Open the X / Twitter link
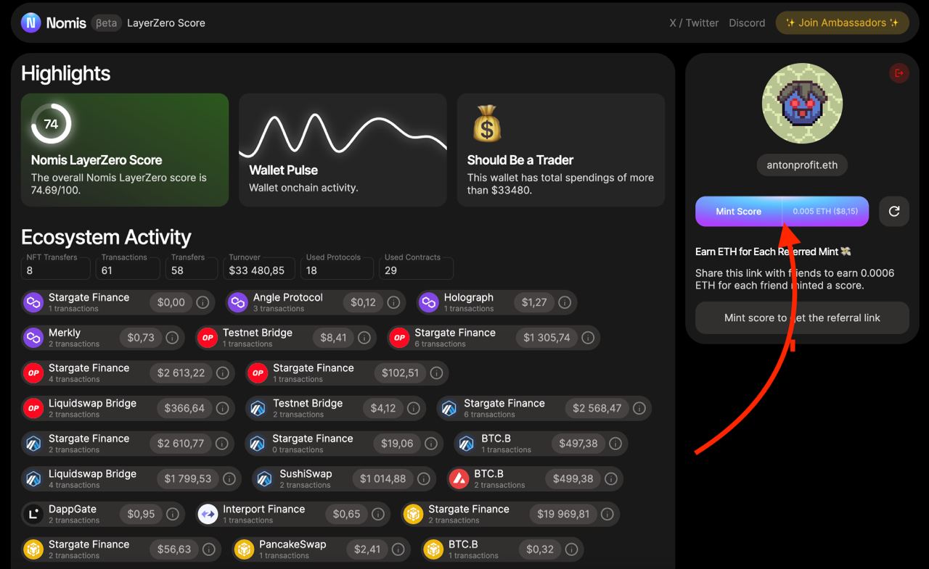This screenshot has width=929, height=569. [694, 22]
